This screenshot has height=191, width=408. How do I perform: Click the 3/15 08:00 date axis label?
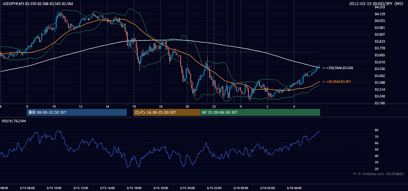point(27,188)
